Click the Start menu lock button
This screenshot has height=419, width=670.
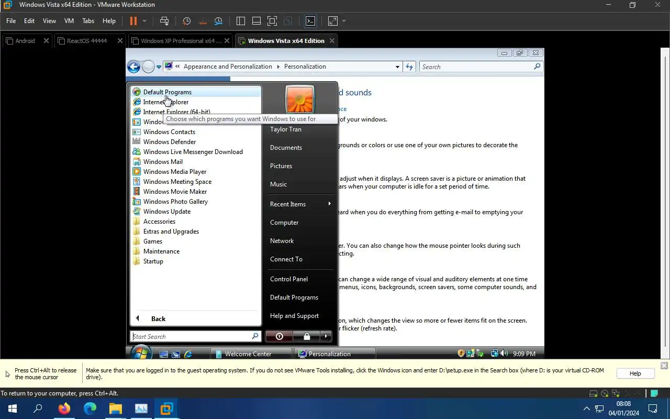tap(307, 336)
